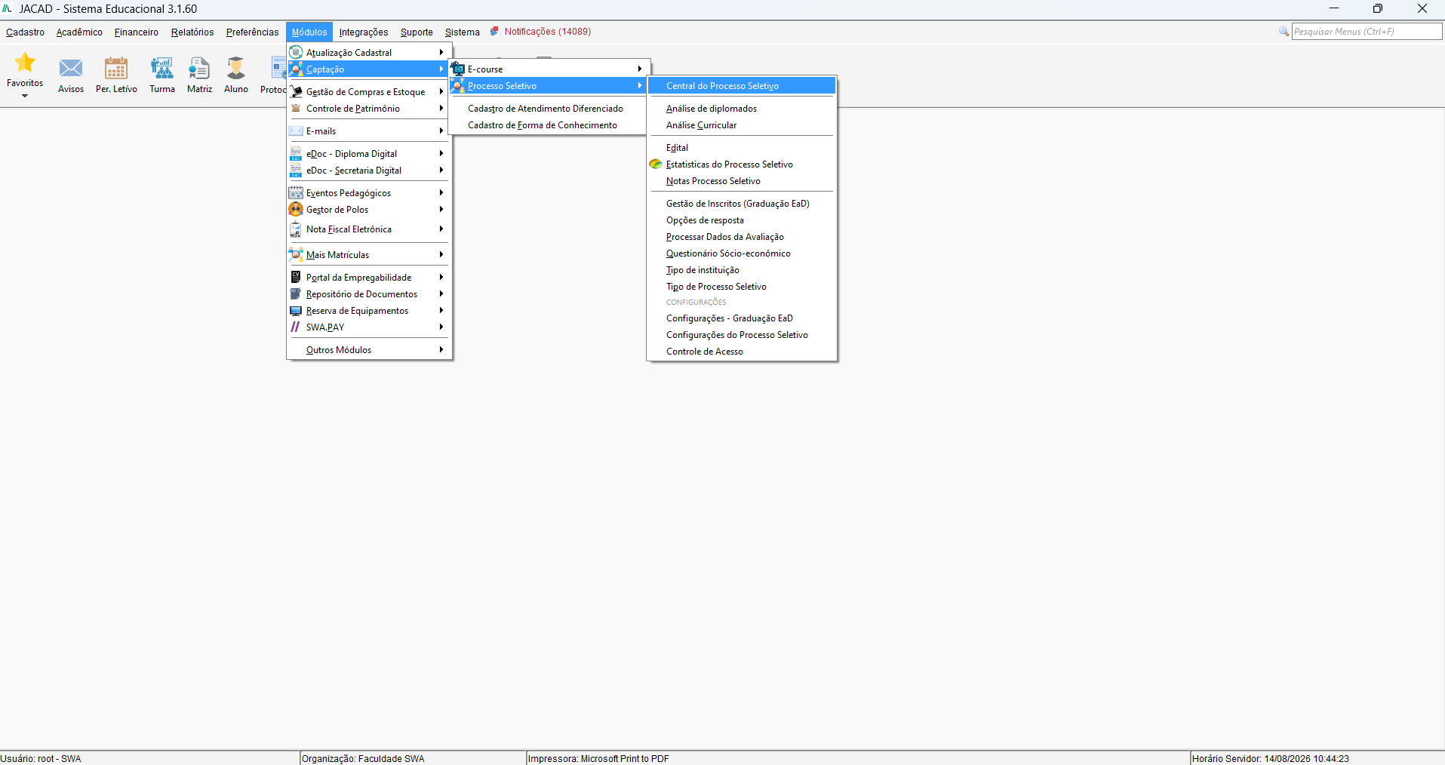Image resolution: width=1445 pixels, height=765 pixels.
Task: Click the E-mails envelope menu icon
Action: [x=296, y=131]
